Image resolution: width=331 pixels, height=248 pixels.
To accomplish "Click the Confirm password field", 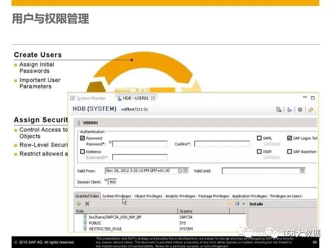I will (222, 144).
